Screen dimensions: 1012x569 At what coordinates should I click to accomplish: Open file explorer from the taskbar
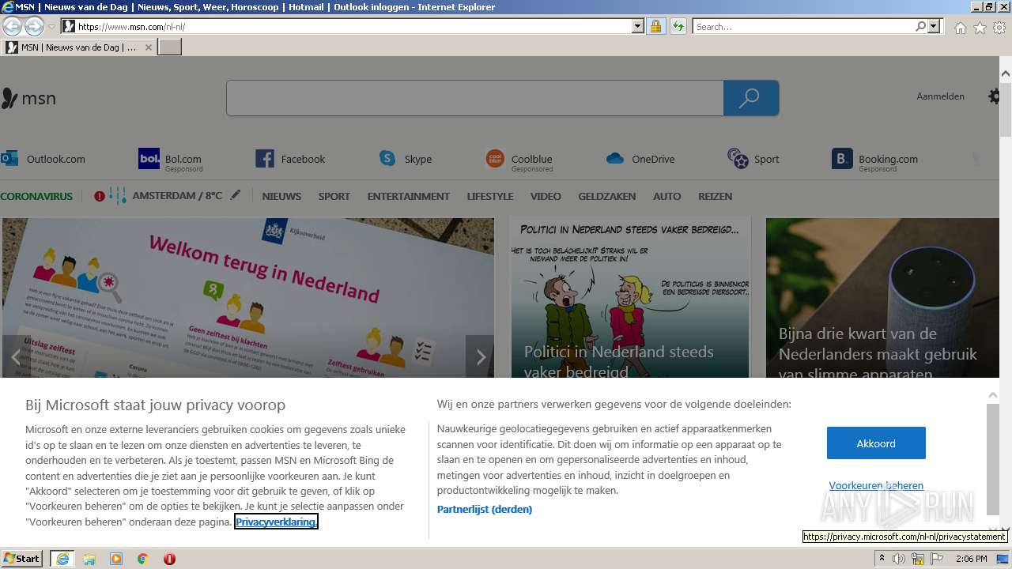pyautogui.click(x=89, y=559)
